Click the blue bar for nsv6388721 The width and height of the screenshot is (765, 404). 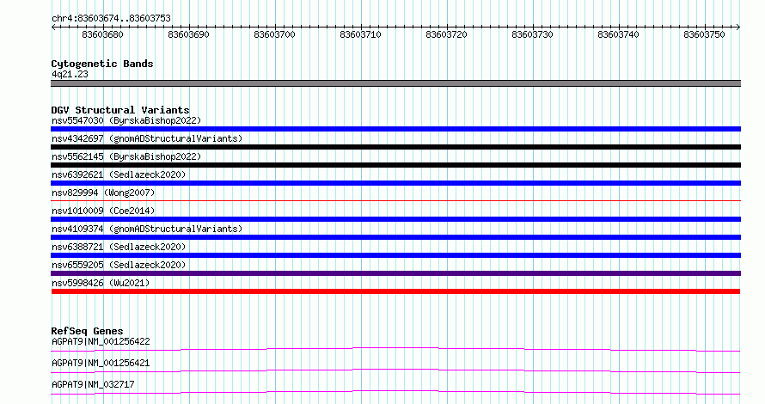point(395,255)
